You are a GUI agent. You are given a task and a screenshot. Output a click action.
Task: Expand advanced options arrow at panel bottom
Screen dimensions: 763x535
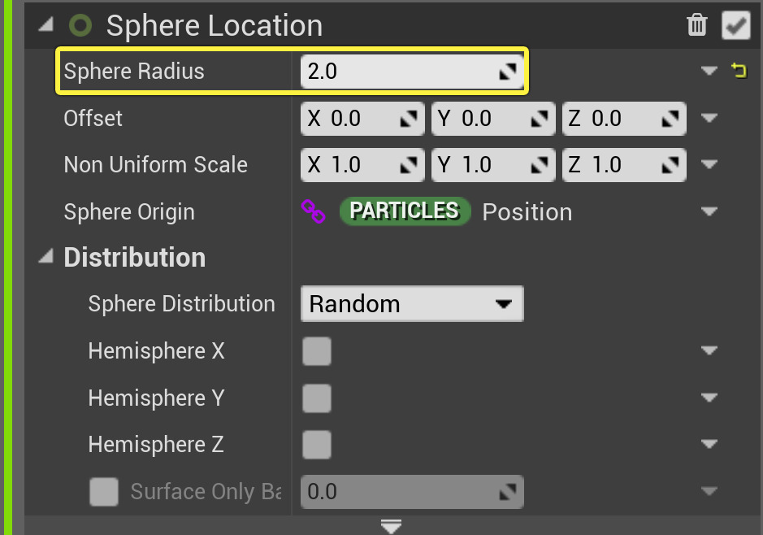click(392, 527)
